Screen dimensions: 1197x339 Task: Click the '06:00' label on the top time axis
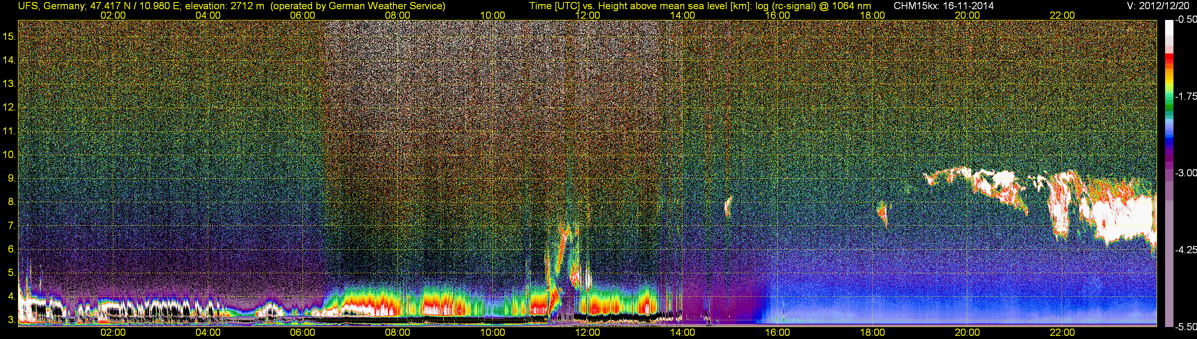302,15
